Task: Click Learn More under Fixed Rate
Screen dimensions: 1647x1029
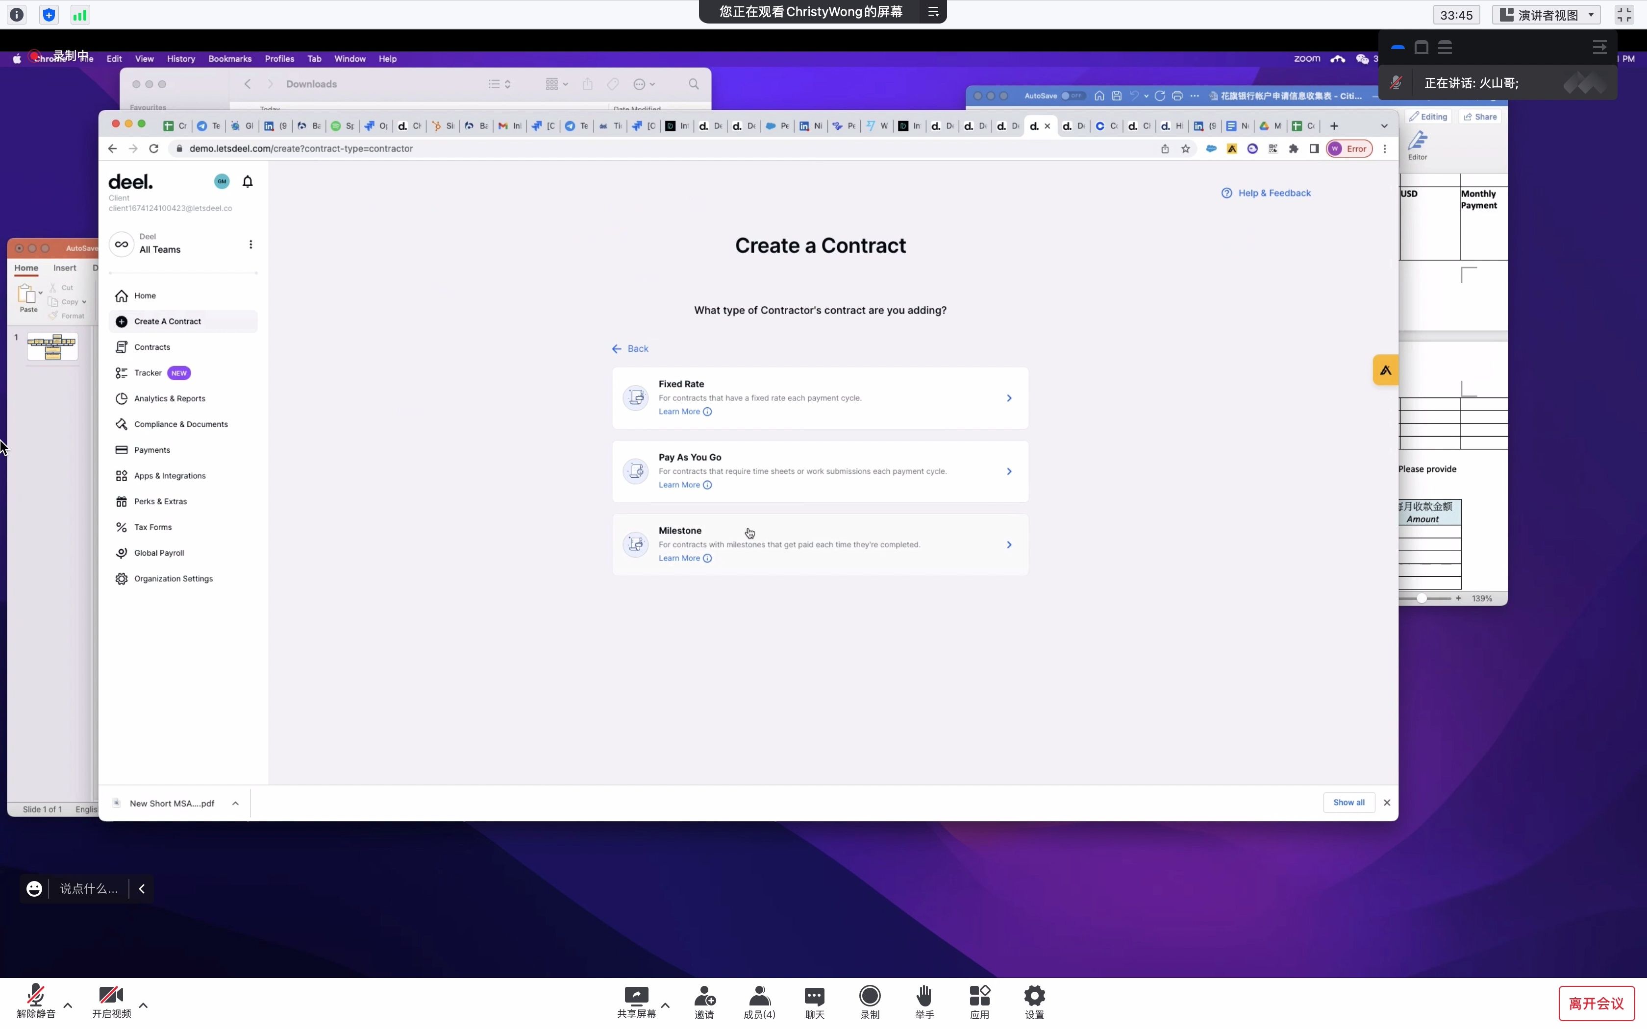Action: (x=685, y=412)
